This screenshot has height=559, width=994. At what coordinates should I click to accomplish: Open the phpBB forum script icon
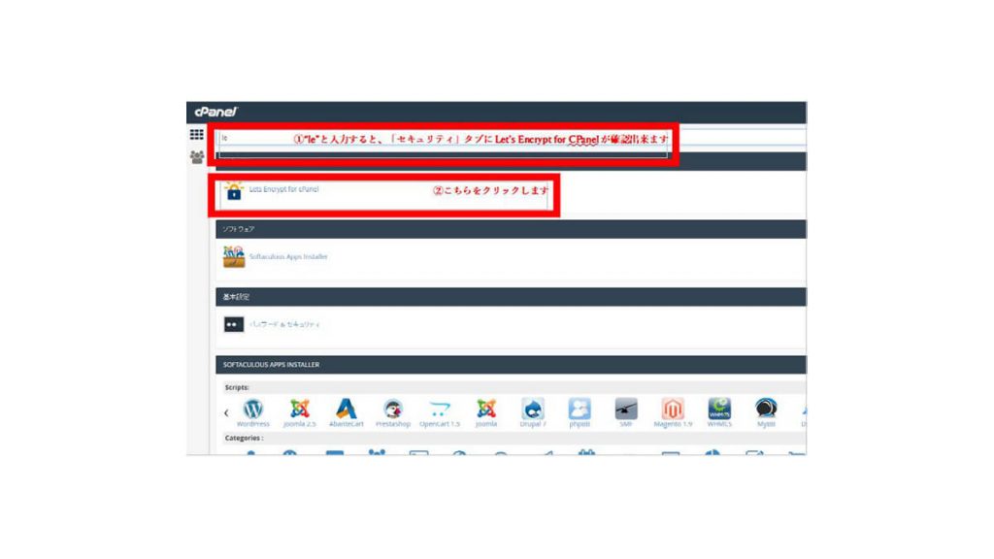[x=580, y=410]
